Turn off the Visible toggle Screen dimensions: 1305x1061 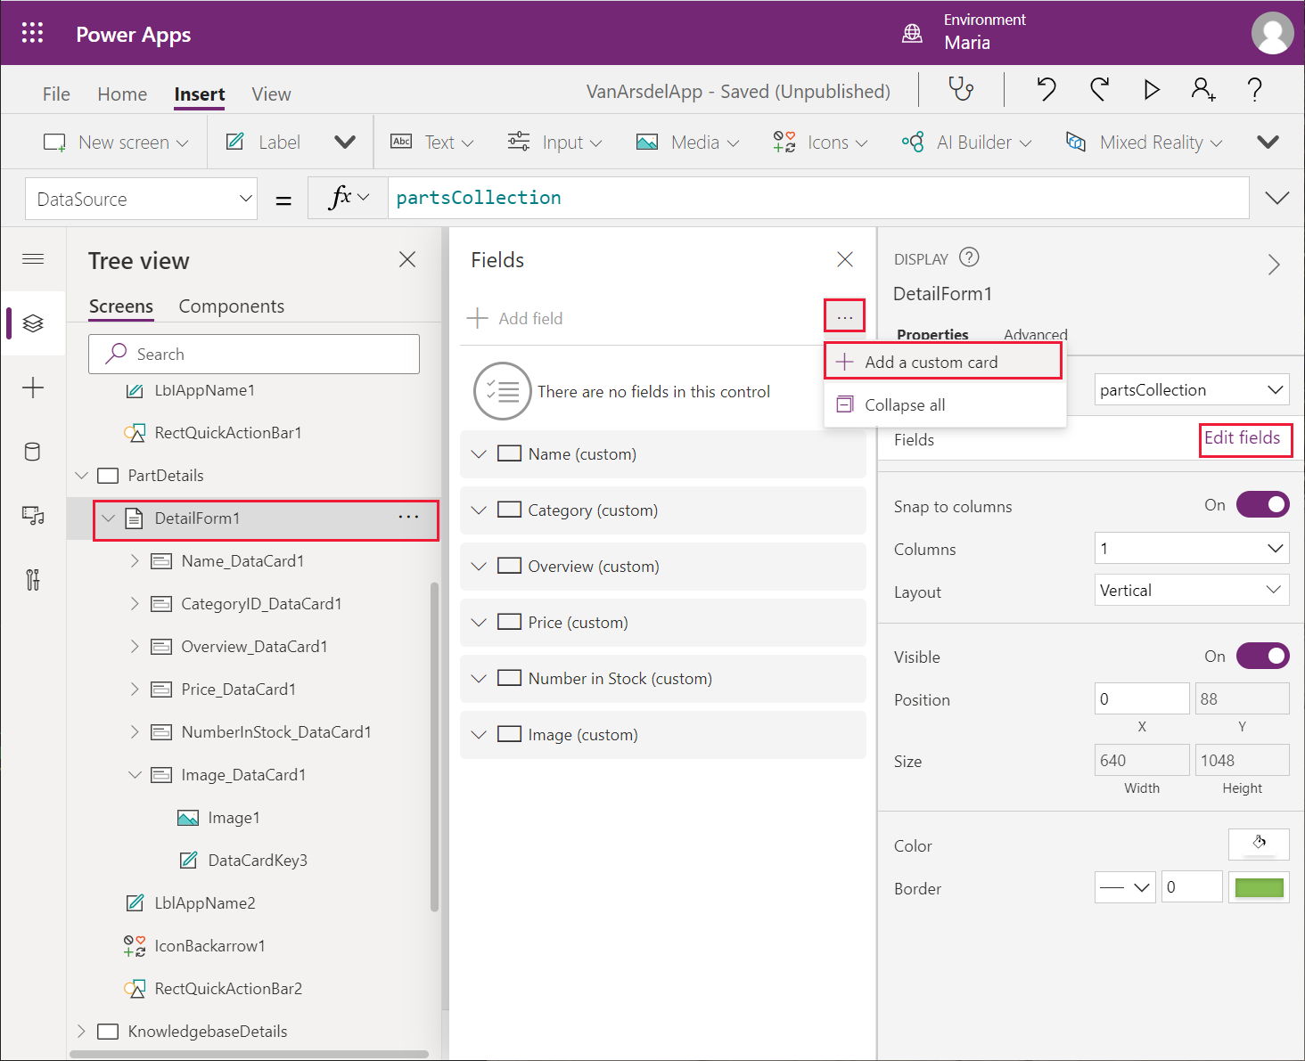1263,657
